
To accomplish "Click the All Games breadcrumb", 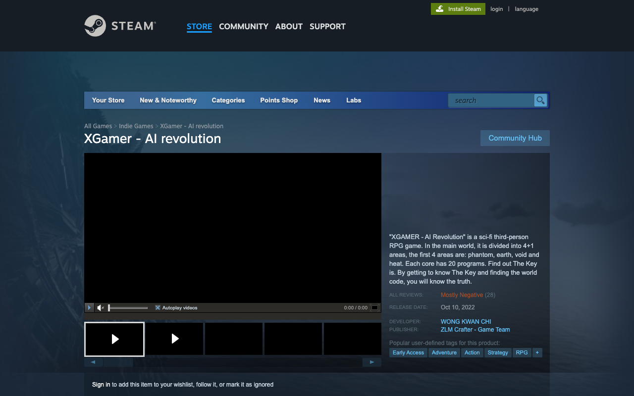I will click(x=98, y=126).
